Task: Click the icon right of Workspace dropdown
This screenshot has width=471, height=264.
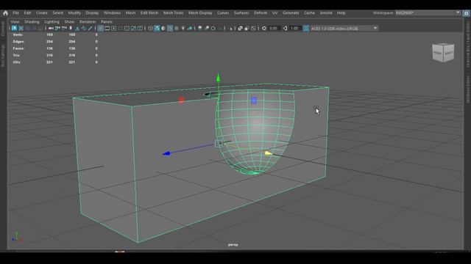Action: click(x=466, y=13)
